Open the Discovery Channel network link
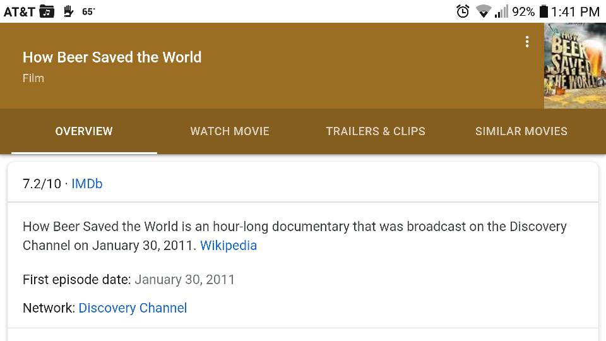The width and height of the screenshot is (606, 341). click(133, 308)
